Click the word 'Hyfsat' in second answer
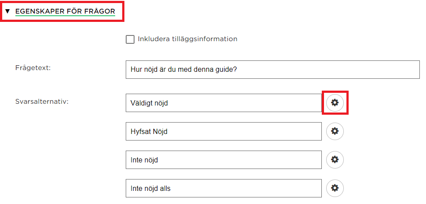The width and height of the screenshot is (426, 204). (141, 132)
